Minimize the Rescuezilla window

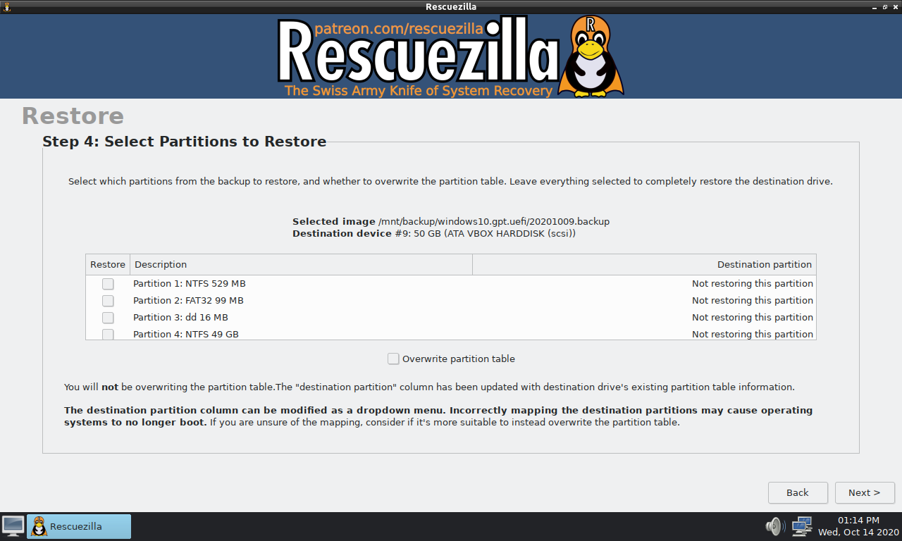click(x=874, y=7)
